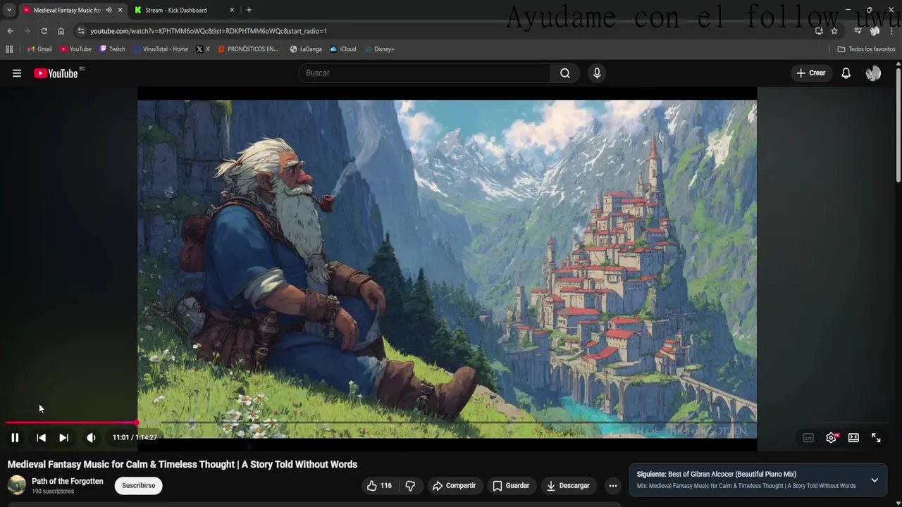Viewport: 902px width, 507px height.
Task: Toggle the cinema mode view
Action: [x=853, y=438]
